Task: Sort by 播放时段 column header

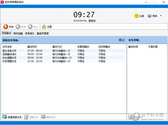Action: 32,47
